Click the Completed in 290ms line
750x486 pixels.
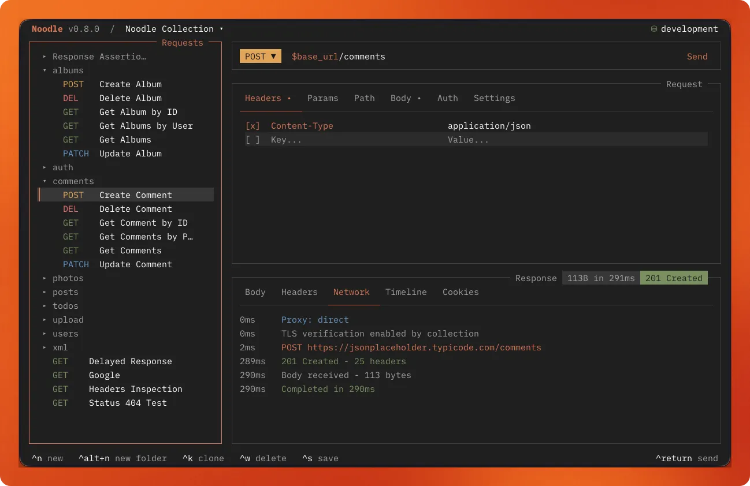click(328, 389)
